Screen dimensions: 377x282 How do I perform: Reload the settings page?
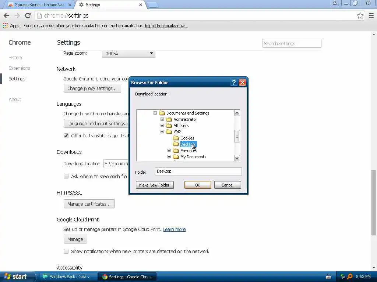tap(28, 15)
